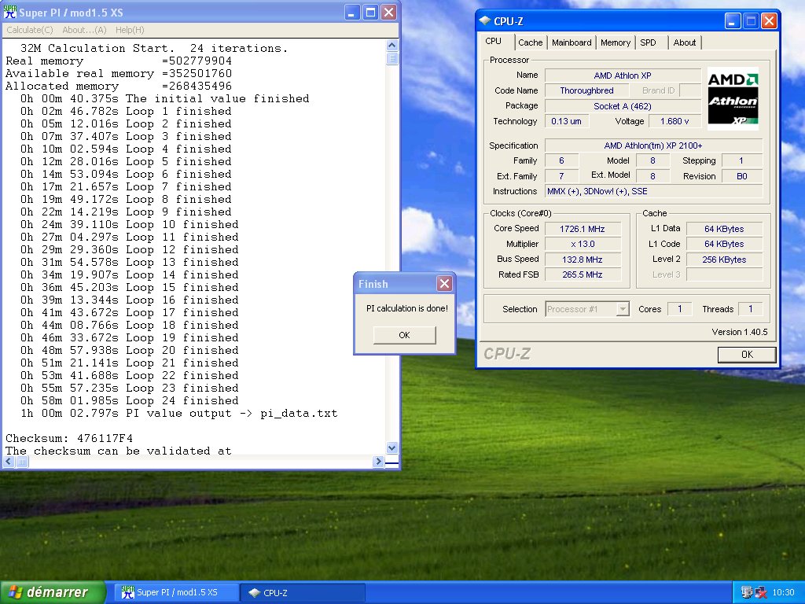Screen dimensions: 805x604
Task: Click the Windows start flag icon
Action: [15, 592]
